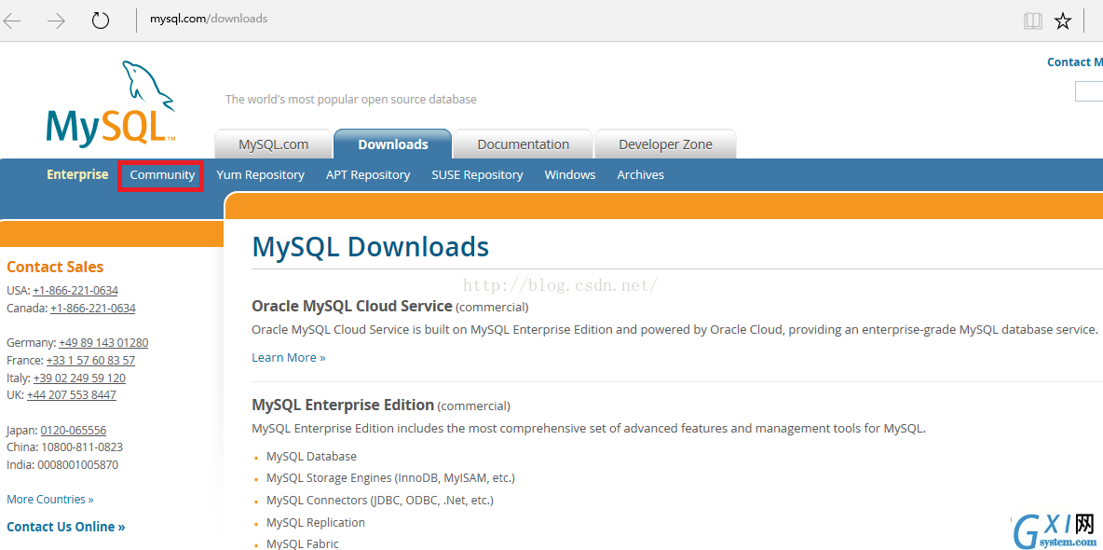The width and height of the screenshot is (1103, 550).
Task: Click Germany number +49 89 143 01280
Action: pos(103,343)
